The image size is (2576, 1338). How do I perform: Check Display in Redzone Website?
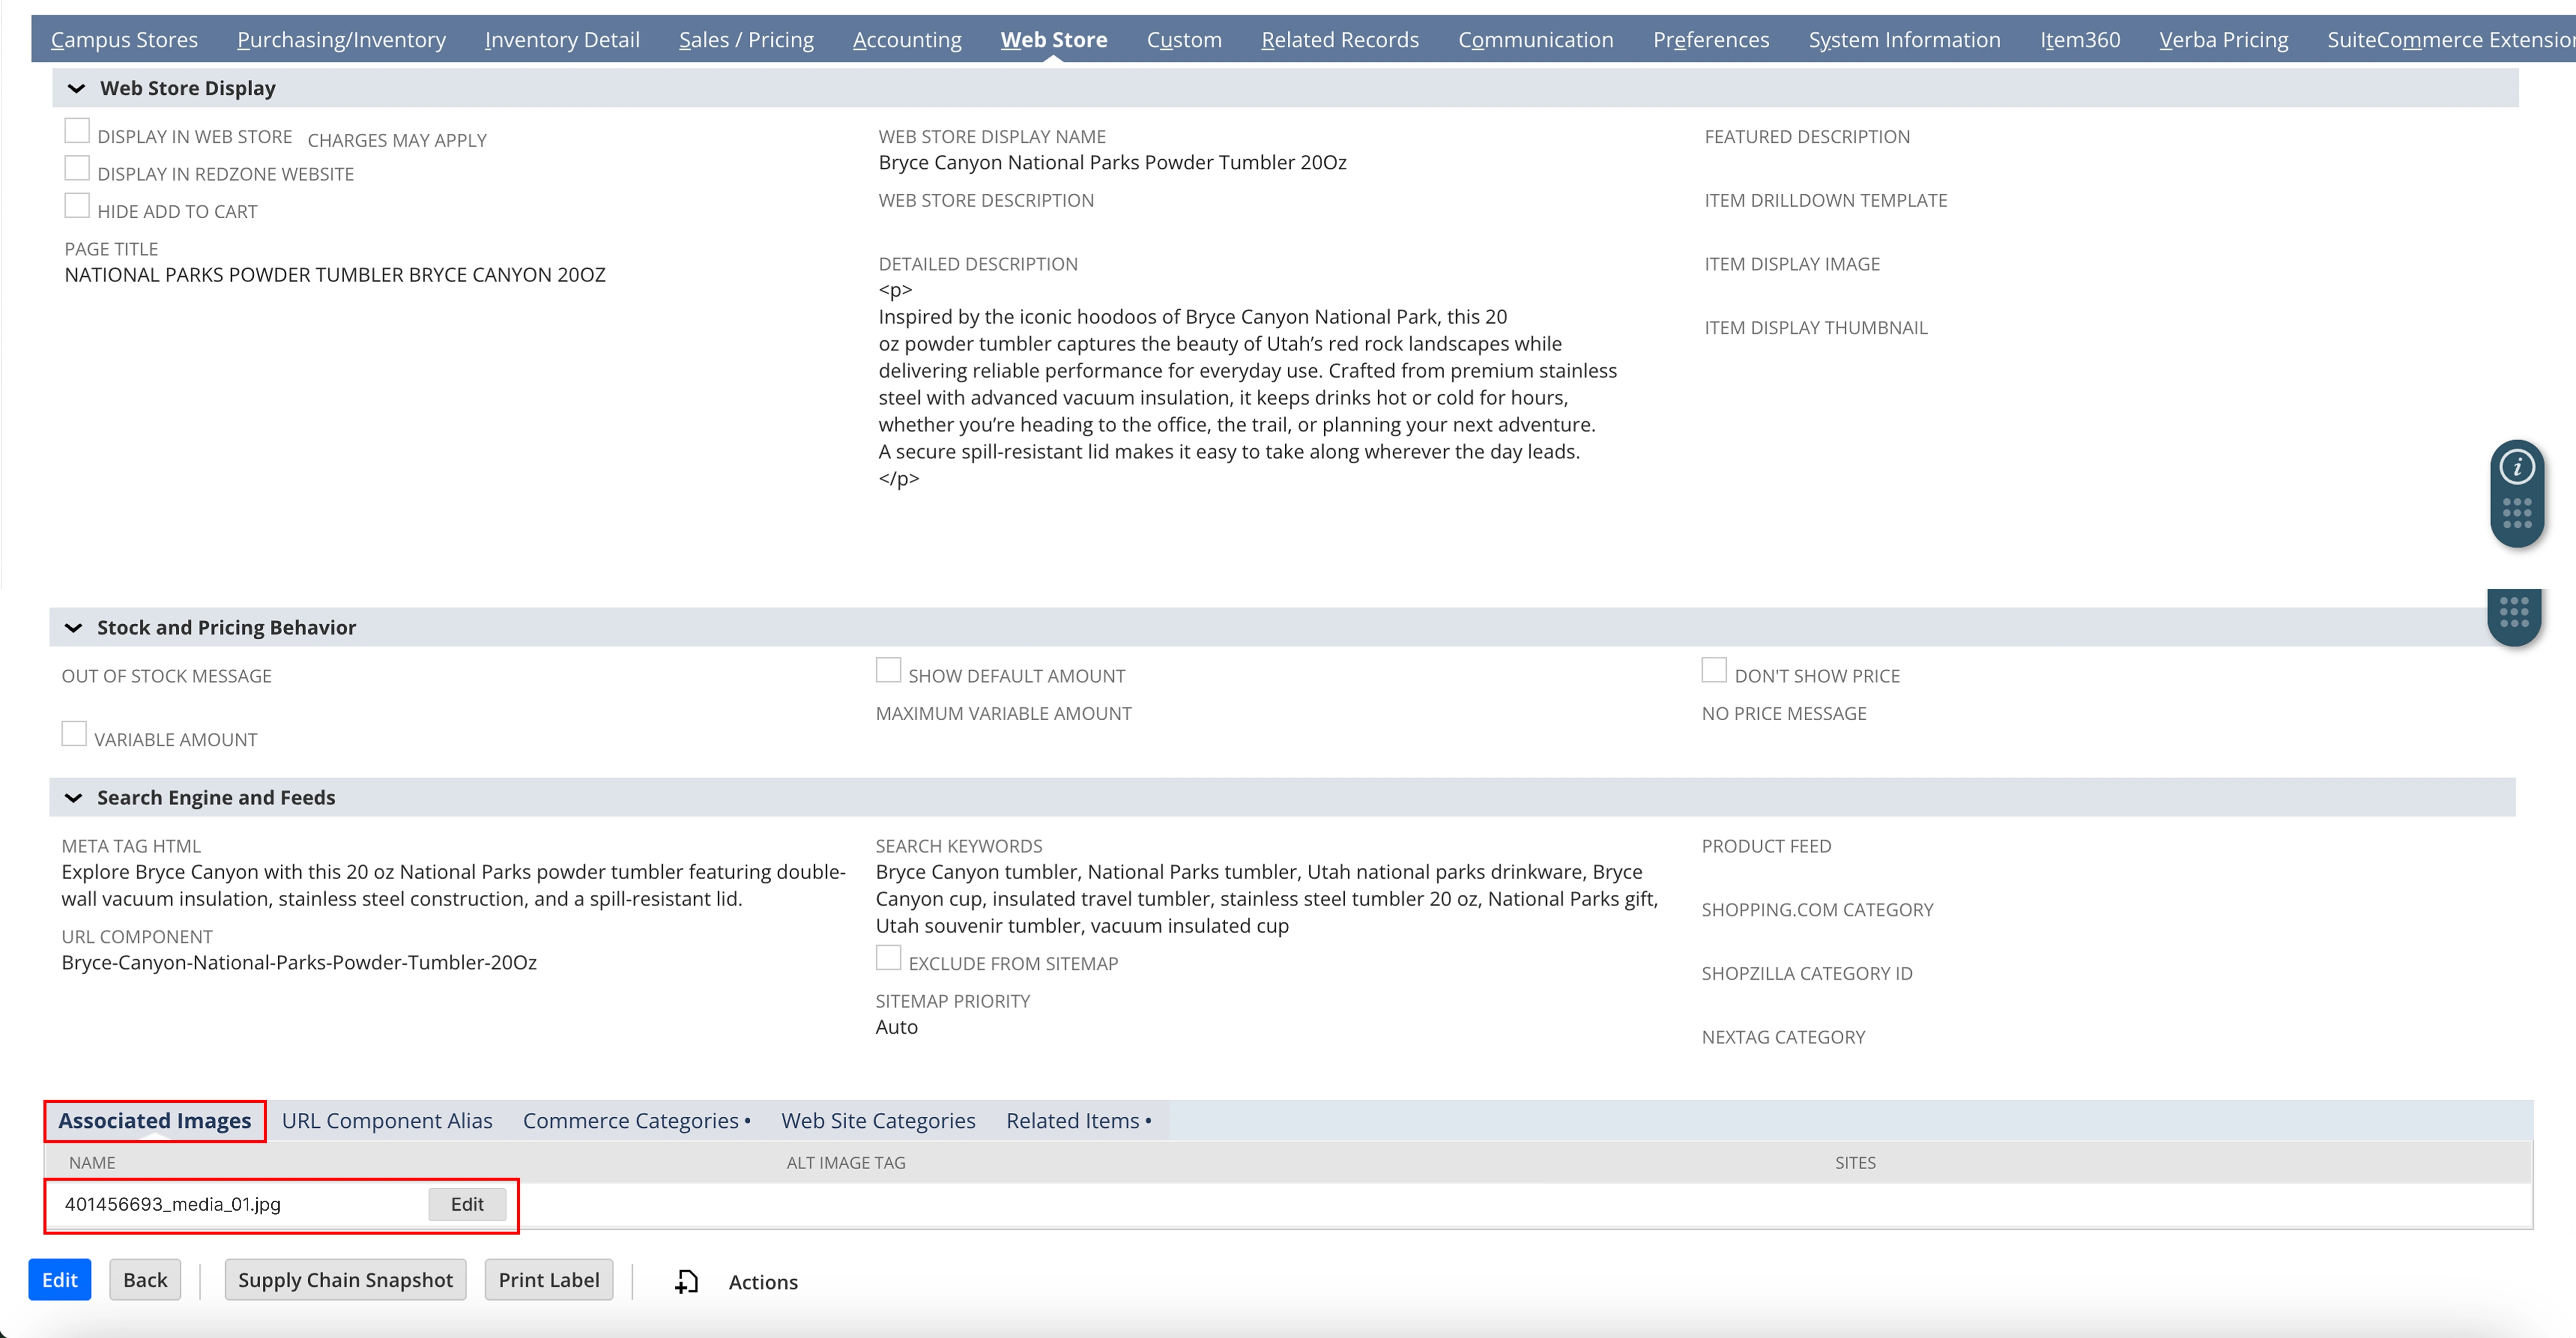[x=77, y=168]
